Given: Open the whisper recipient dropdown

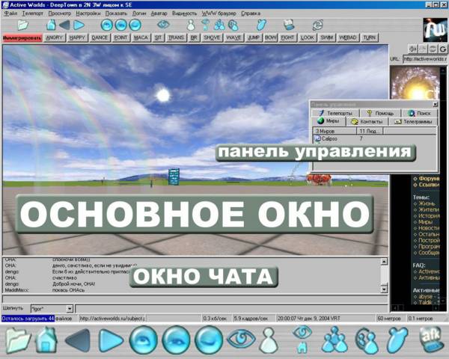Looking at the screenshot, I should (70, 309).
